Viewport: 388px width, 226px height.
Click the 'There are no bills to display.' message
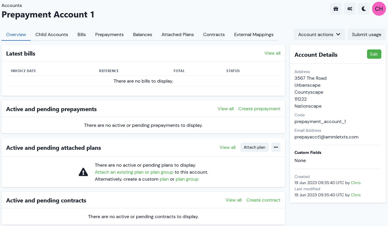(x=143, y=81)
